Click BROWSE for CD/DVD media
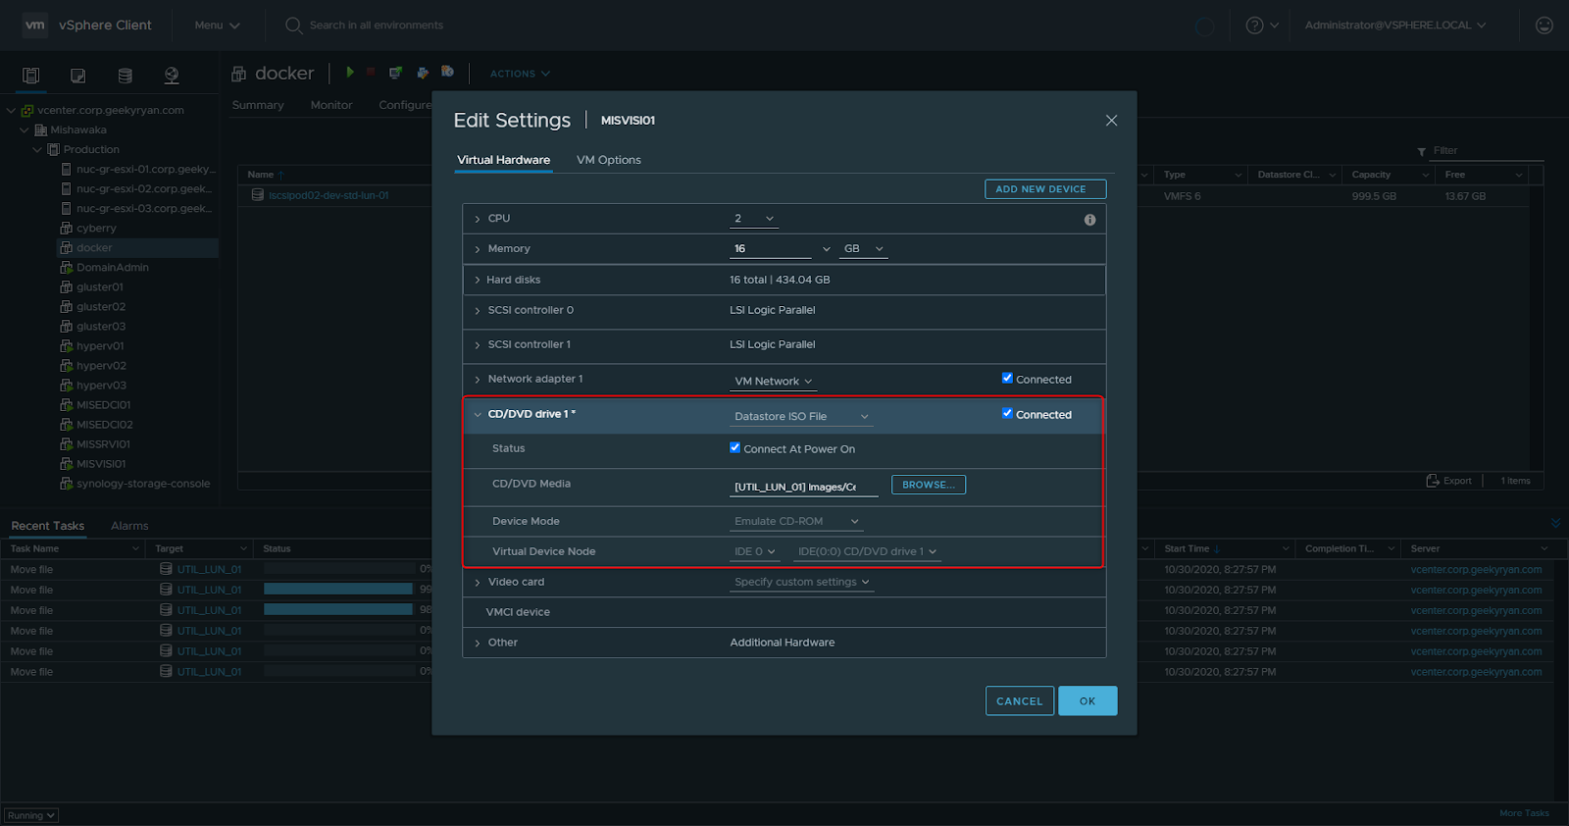The width and height of the screenshot is (1569, 826). coord(929,485)
